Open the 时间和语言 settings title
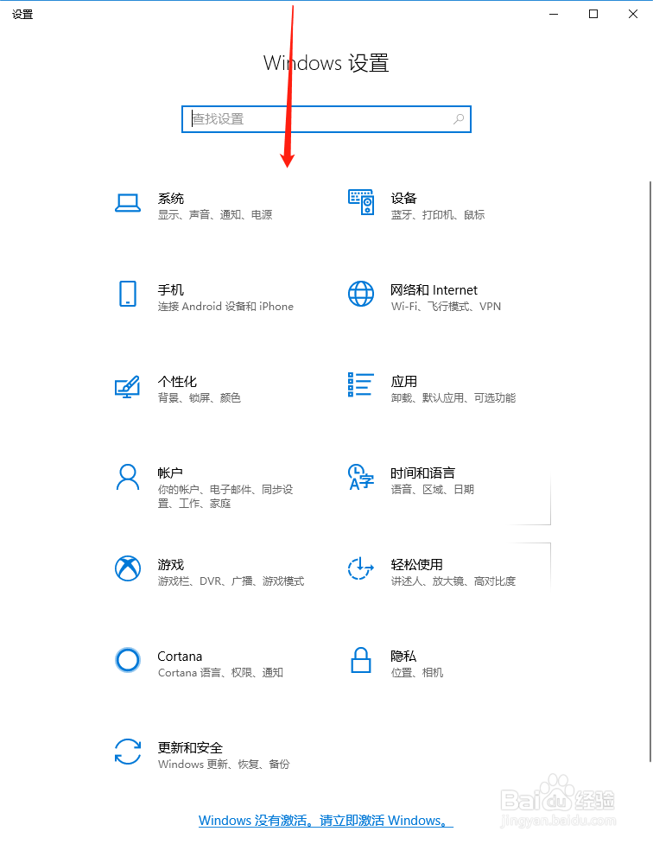The width and height of the screenshot is (653, 844). [422, 473]
